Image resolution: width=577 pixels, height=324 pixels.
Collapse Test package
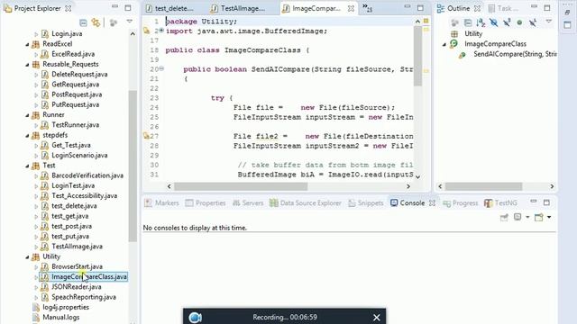click(28, 166)
